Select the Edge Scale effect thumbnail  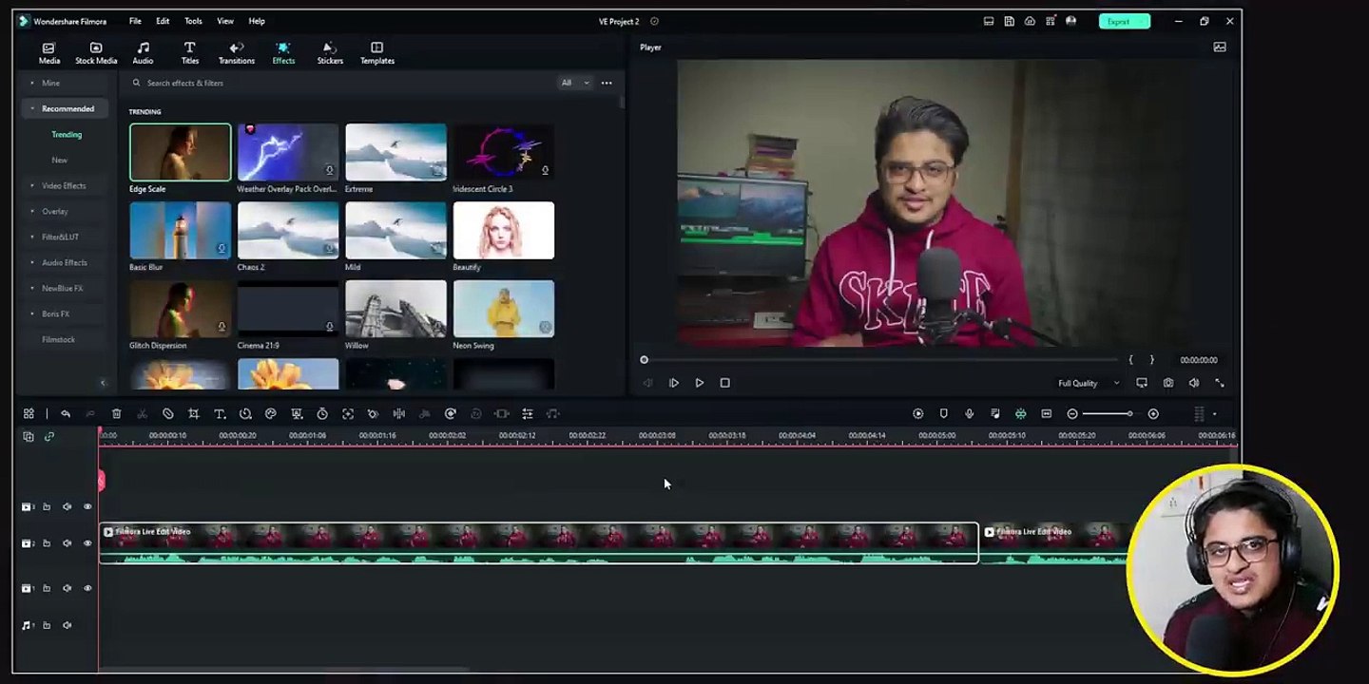click(x=180, y=152)
